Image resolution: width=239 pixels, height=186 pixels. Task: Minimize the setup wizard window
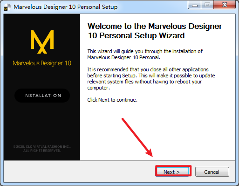pos(195,5)
